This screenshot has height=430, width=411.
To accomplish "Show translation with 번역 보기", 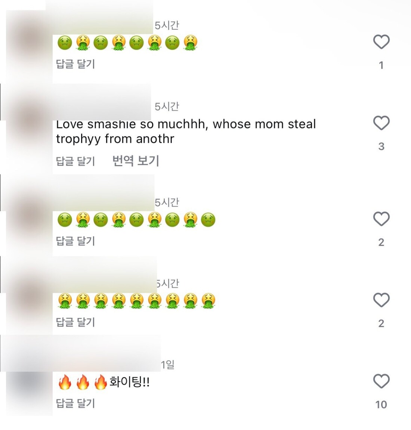I will [136, 161].
